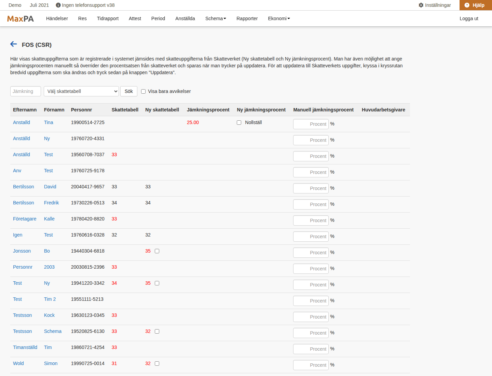Expand the Schema menu
492x376 pixels.
click(216, 18)
